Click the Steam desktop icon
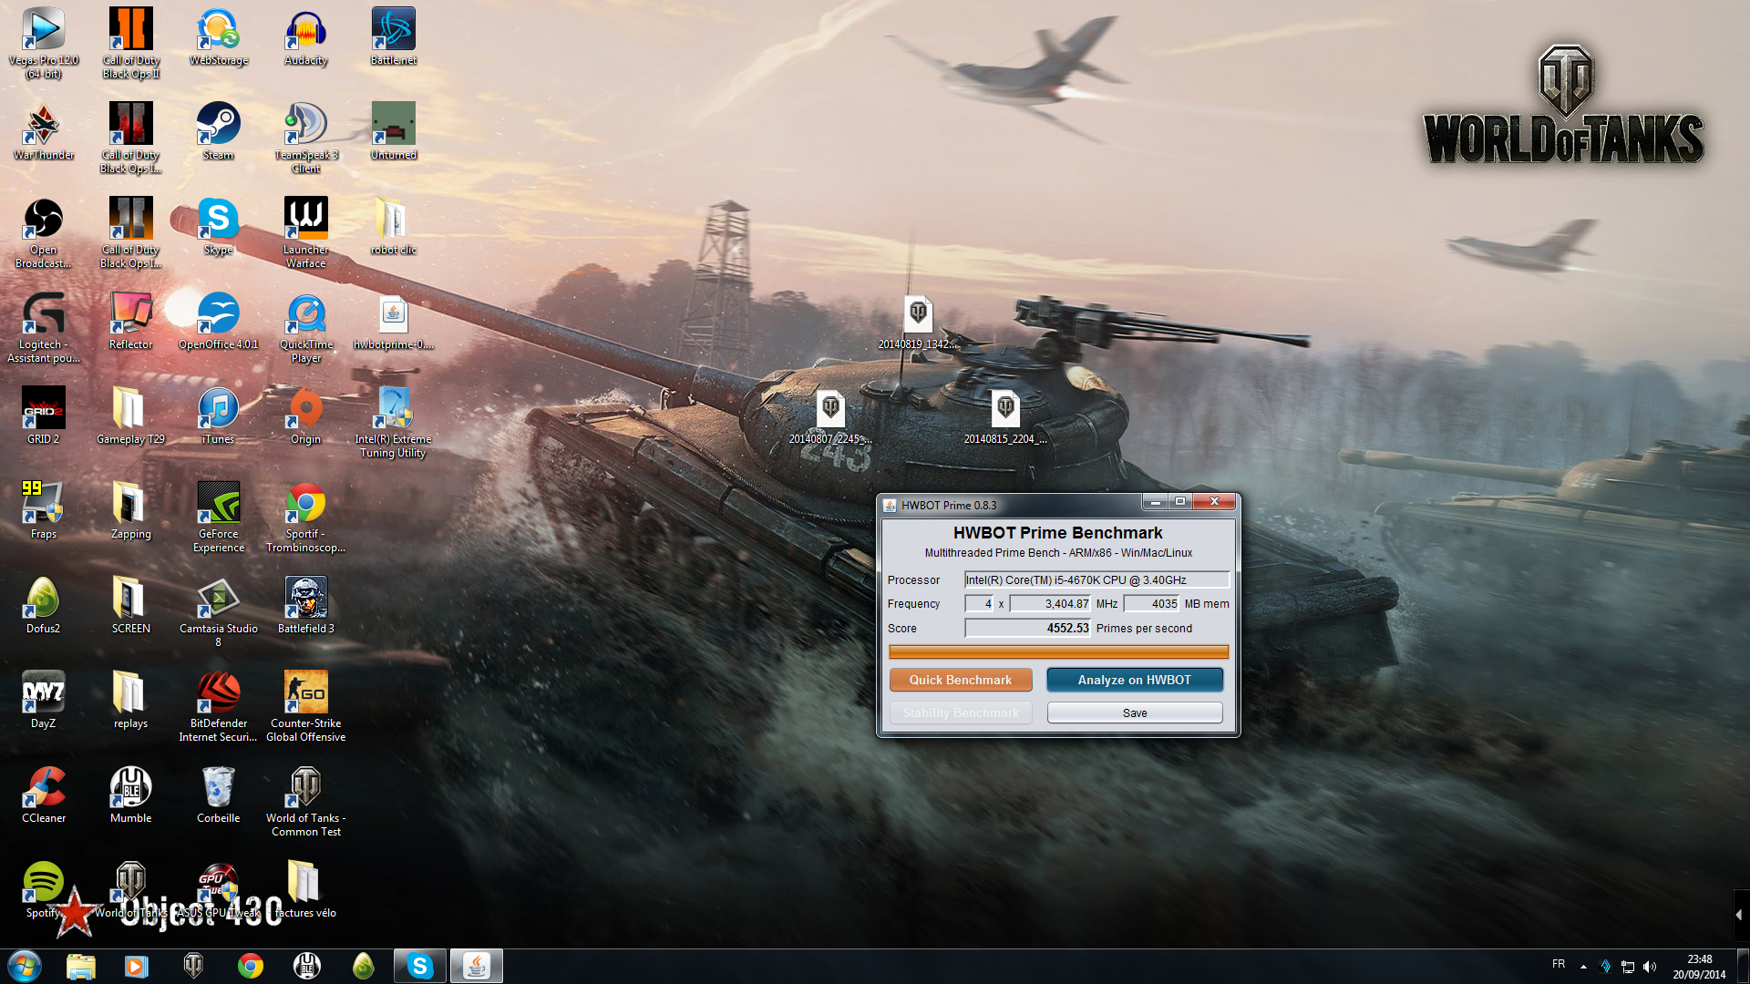This screenshot has height=984, width=1750. tap(219, 131)
